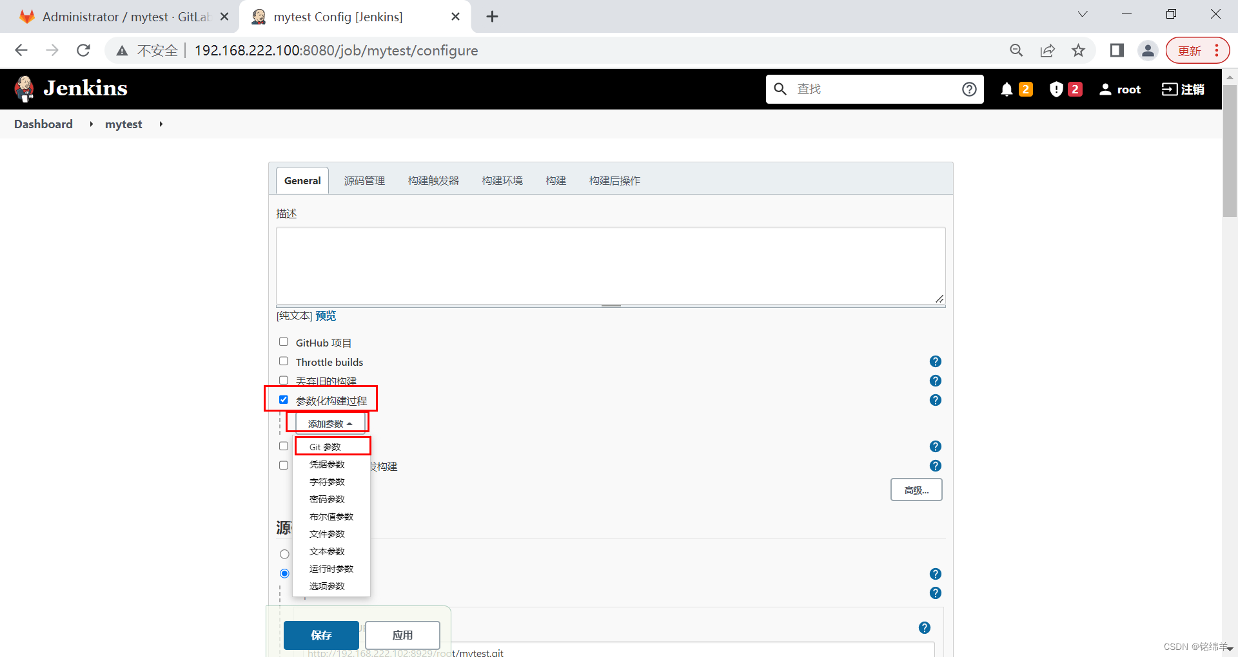Open notifications bell icon

1007,90
